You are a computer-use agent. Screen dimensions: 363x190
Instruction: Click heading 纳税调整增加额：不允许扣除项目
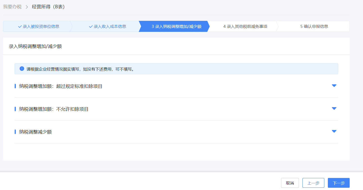click(x=54, y=109)
